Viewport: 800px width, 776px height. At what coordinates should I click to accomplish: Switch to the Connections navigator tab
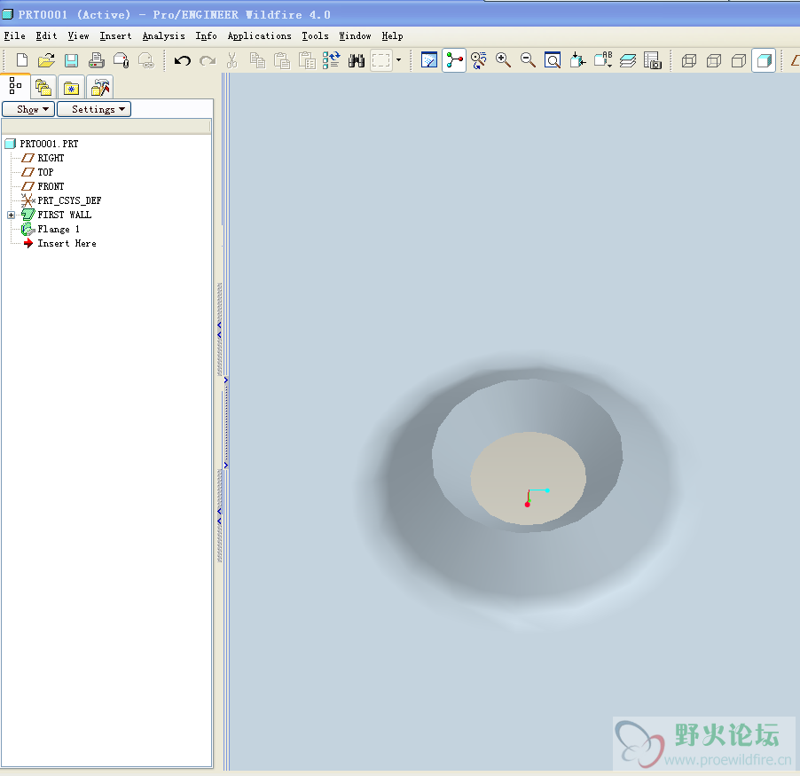[x=100, y=88]
